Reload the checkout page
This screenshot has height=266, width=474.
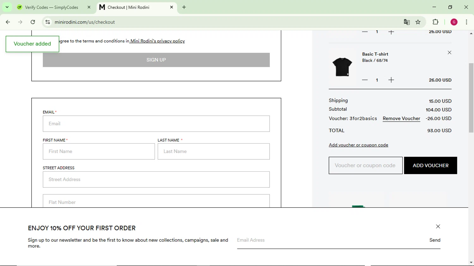pos(33,22)
